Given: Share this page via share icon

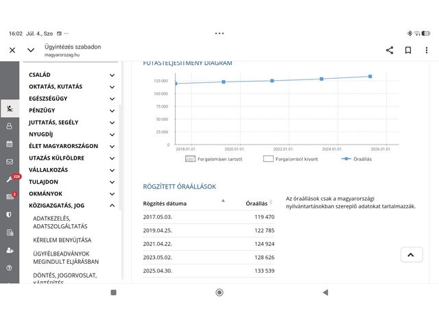Looking at the screenshot, I should pyautogui.click(x=390, y=50).
